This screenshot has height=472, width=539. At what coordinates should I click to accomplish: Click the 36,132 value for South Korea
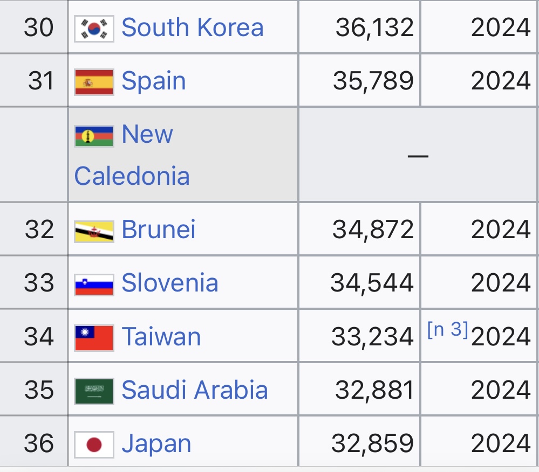click(374, 27)
